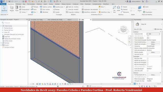Switch to the Gerenciar ribbon tab
Viewport: 163px width, 92px height.
click(88, 4)
